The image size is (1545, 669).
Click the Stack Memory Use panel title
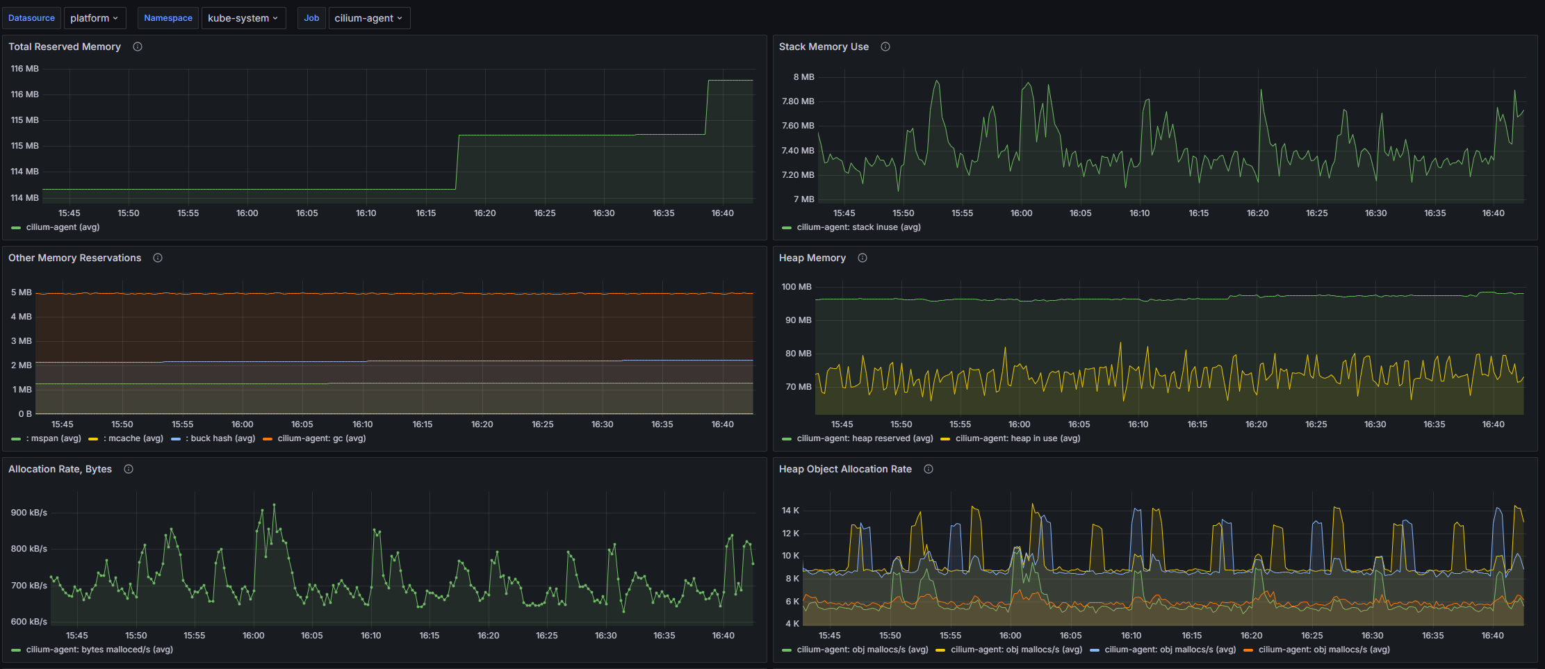pyautogui.click(x=824, y=47)
